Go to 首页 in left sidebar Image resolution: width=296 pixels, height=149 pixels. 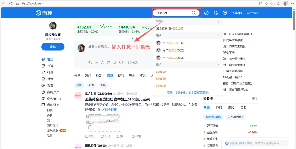[47, 59]
